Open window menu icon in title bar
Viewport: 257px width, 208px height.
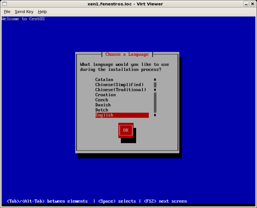click(4, 4)
